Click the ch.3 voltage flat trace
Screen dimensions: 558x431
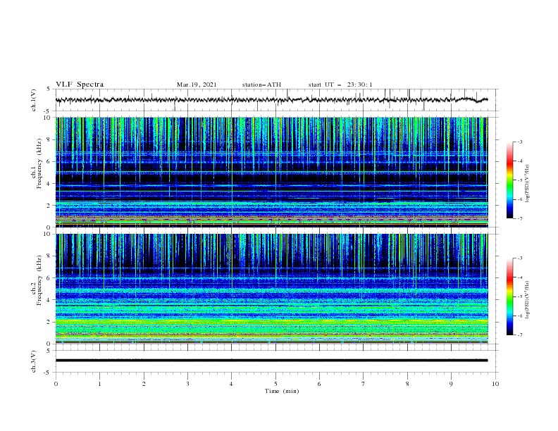pyautogui.click(x=271, y=361)
